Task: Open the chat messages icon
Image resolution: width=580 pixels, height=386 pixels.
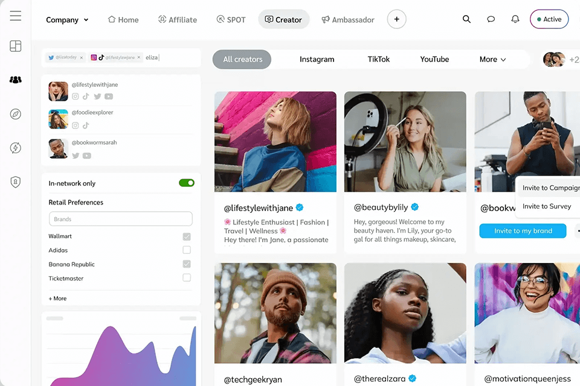Action: pos(491,19)
